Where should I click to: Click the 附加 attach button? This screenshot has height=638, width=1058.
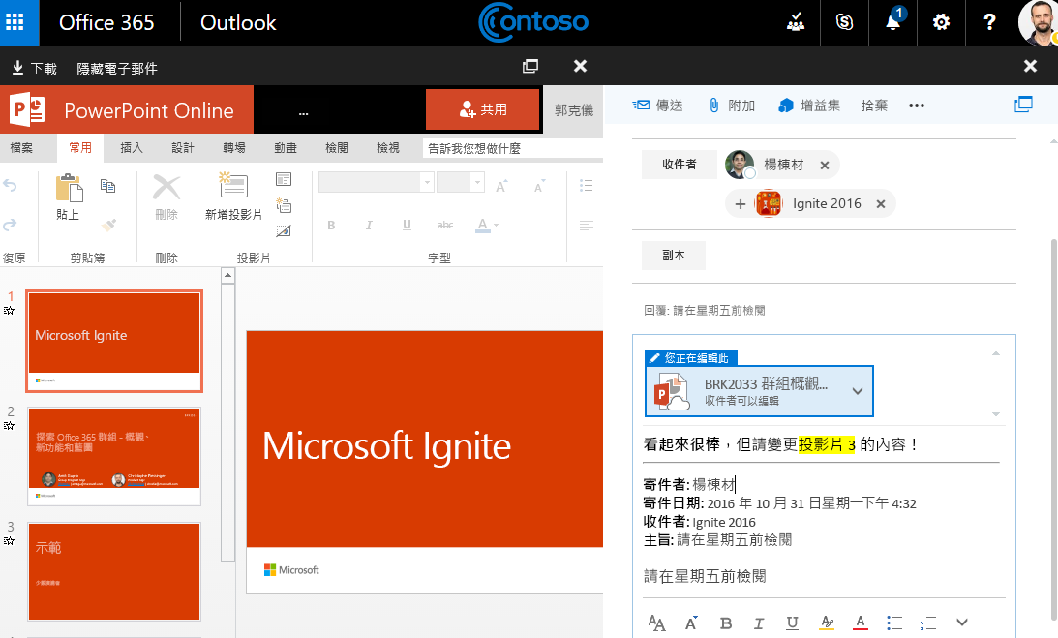coord(732,106)
